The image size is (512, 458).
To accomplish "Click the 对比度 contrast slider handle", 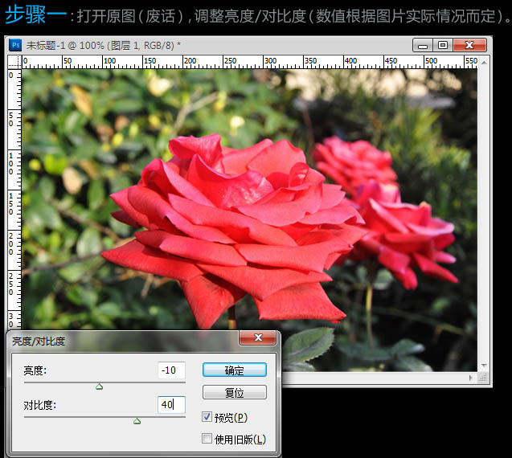I will (x=137, y=421).
